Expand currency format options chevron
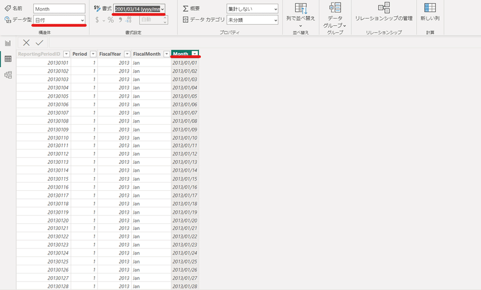Viewport: 481px width, 290px height. pyautogui.click(x=103, y=20)
